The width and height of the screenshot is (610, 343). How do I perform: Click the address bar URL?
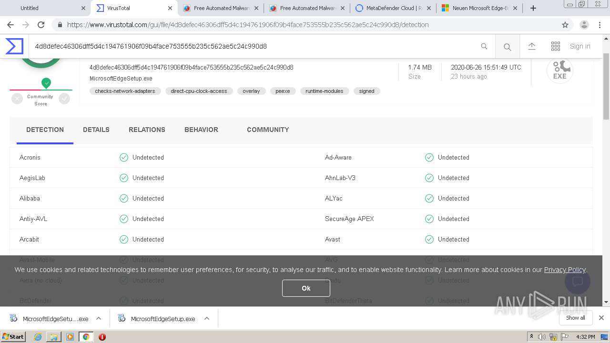[248, 25]
